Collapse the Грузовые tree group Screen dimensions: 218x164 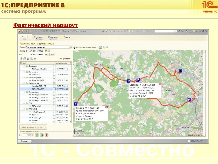tap(24, 66)
